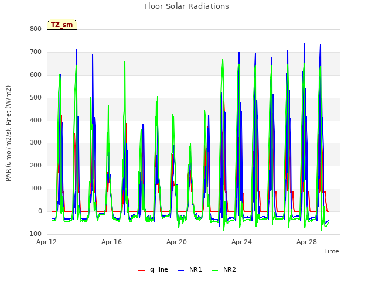
Task: Click the Apr 24 x-axis tick label
Action: click(241, 242)
